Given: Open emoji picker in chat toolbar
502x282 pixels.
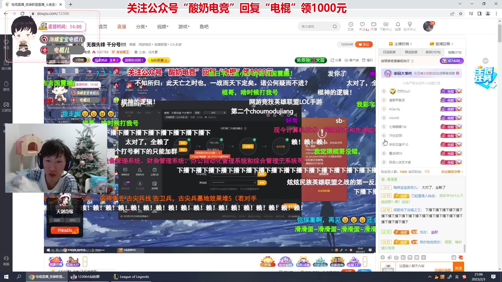Looking at the screenshot, I should click(x=383, y=257).
